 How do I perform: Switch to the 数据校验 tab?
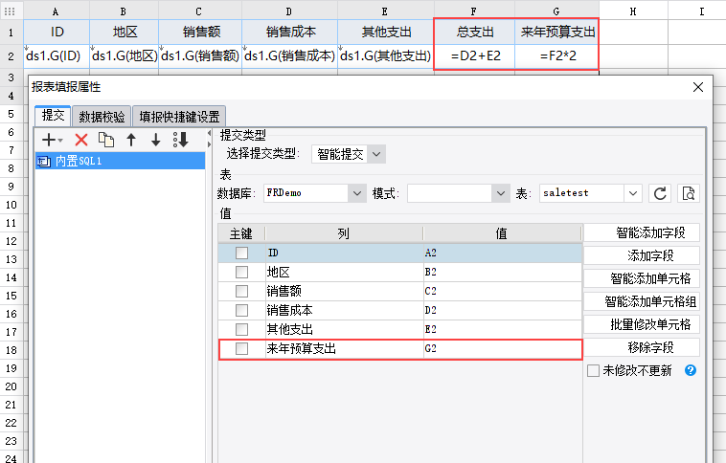coord(102,117)
